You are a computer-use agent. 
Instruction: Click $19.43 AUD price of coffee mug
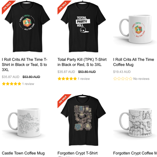click(x=122, y=72)
